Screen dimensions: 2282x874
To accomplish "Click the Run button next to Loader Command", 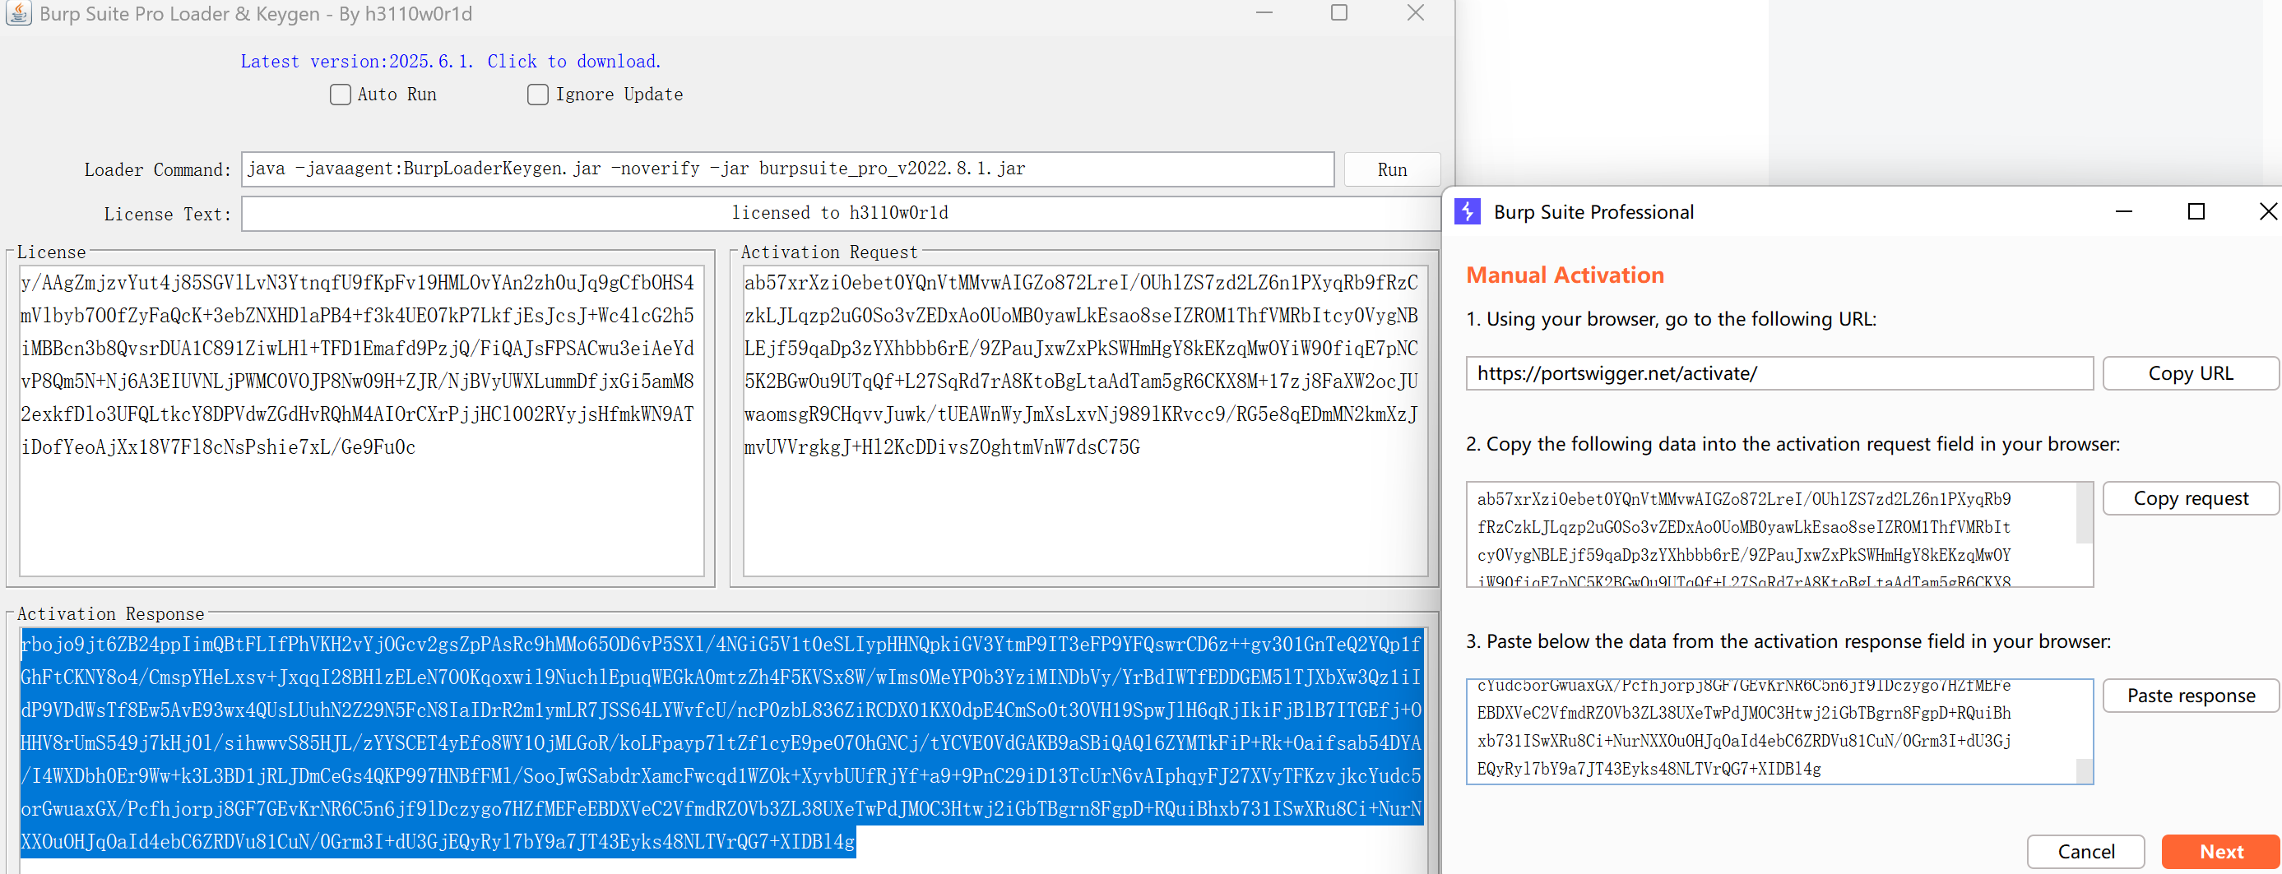I will point(1391,169).
